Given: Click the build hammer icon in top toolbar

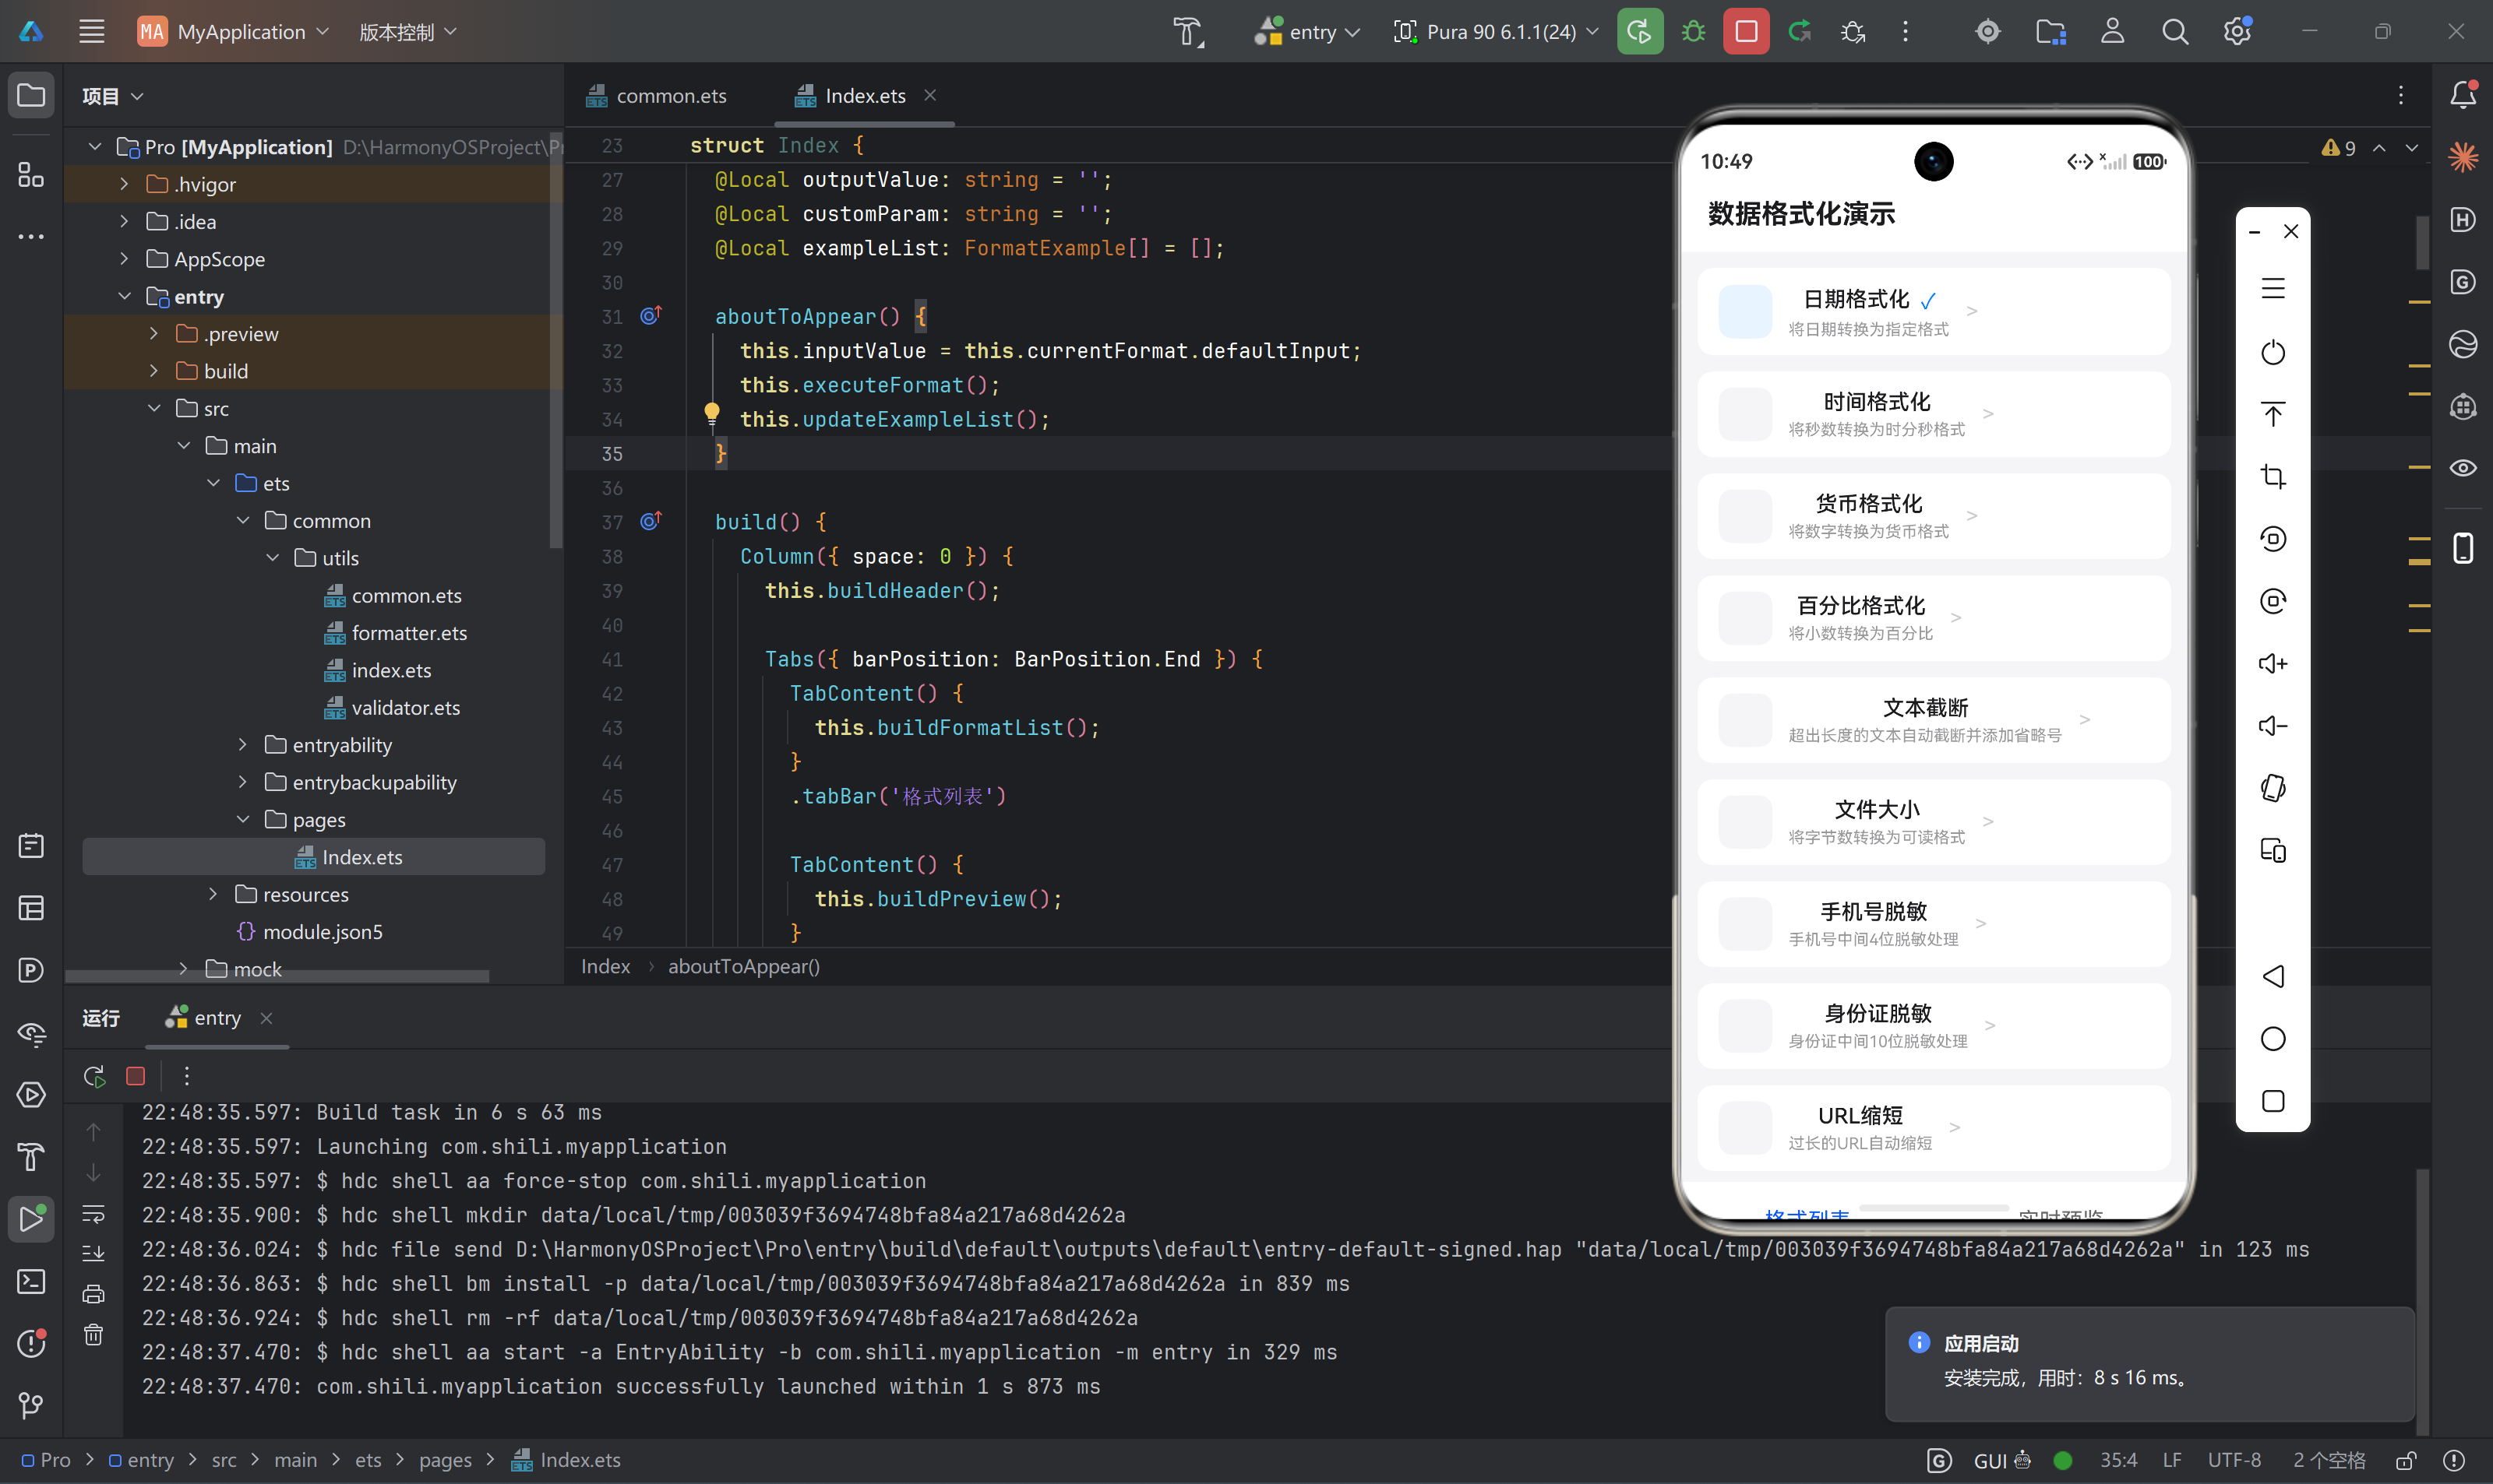Looking at the screenshot, I should coord(1189,32).
